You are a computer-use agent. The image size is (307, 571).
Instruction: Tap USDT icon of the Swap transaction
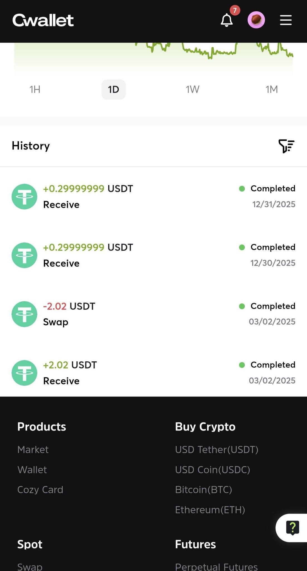tap(25, 314)
